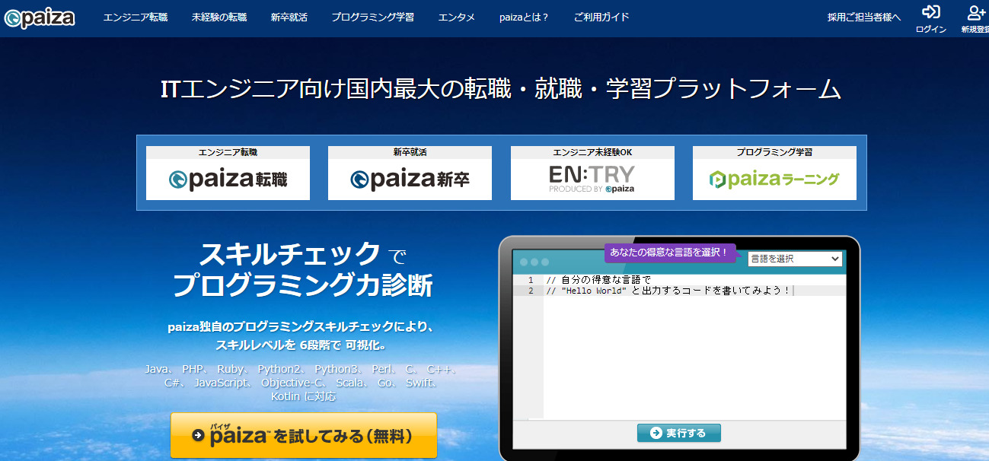Click the スキルチェック heading text
Viewport: 989px width, 461px height.
(289, 253)
